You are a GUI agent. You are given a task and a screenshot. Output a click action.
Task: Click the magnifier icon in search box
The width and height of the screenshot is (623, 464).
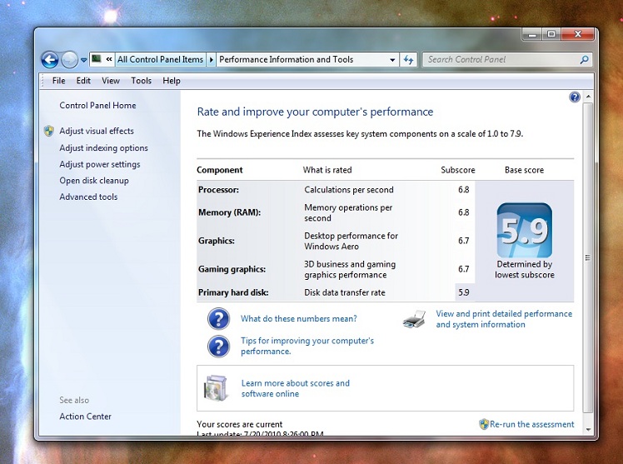(584, 60)
